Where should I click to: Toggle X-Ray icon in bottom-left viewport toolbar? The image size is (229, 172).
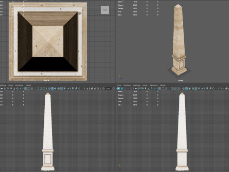click(x=92, y=88)
